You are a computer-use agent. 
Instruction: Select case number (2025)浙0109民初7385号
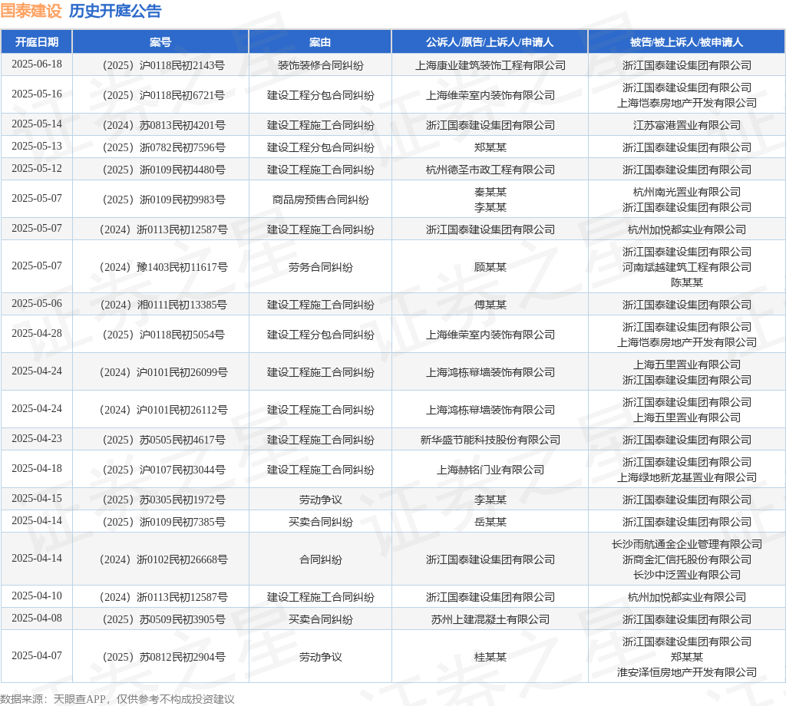163,522
